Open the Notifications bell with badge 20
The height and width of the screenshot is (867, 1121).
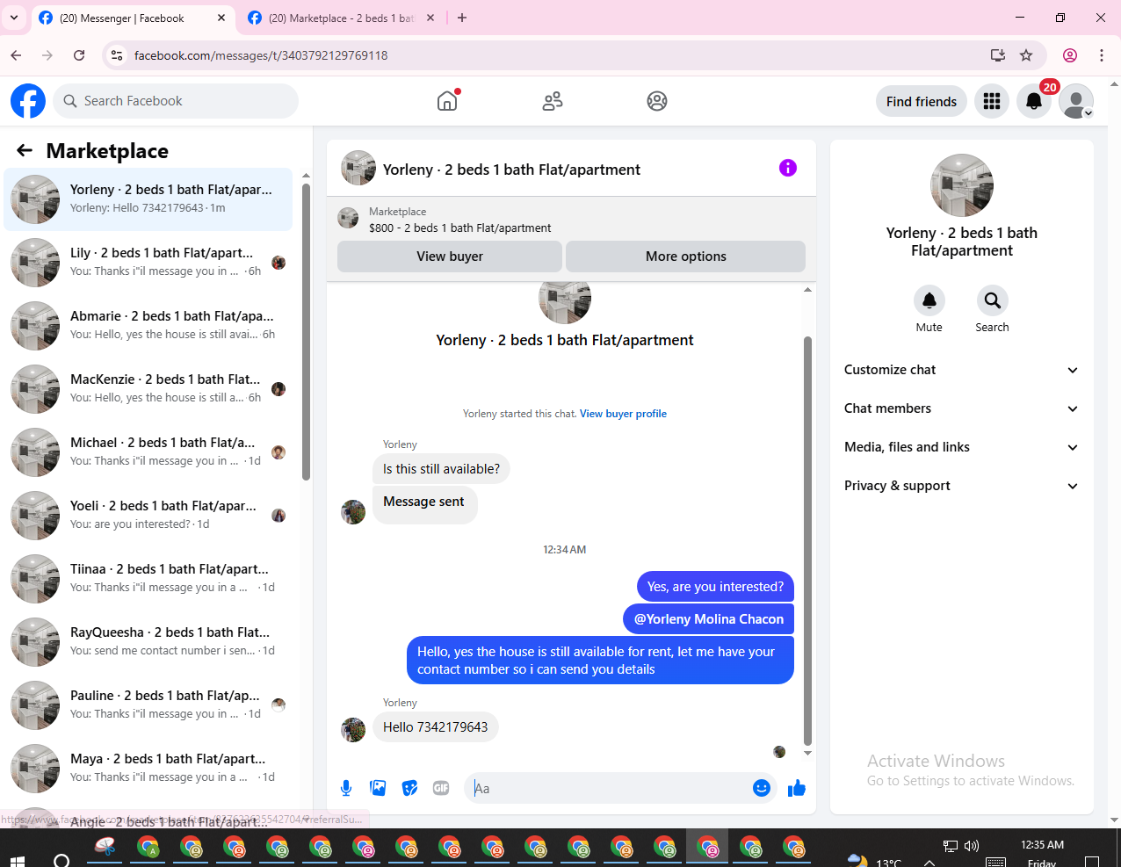click(x=1034, y=101)
